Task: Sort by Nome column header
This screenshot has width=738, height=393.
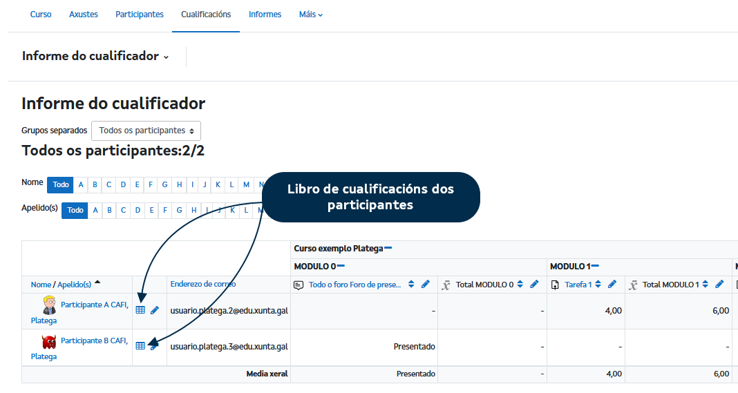Action: (41, 285)
